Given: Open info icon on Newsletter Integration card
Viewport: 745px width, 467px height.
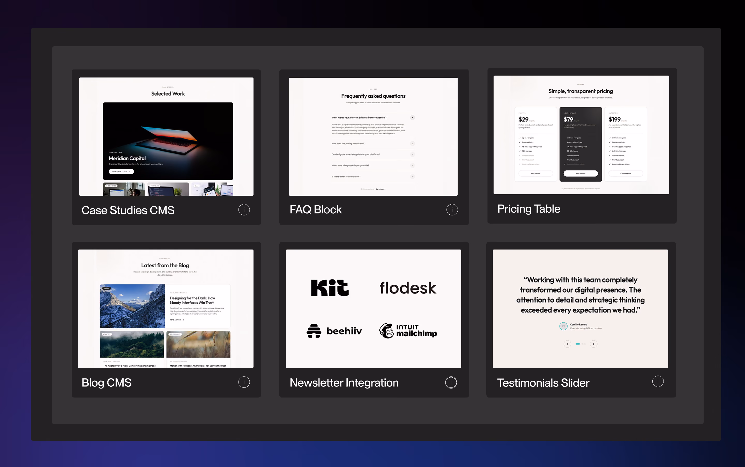Looking at the screenshot, I should tap(451, 382).
